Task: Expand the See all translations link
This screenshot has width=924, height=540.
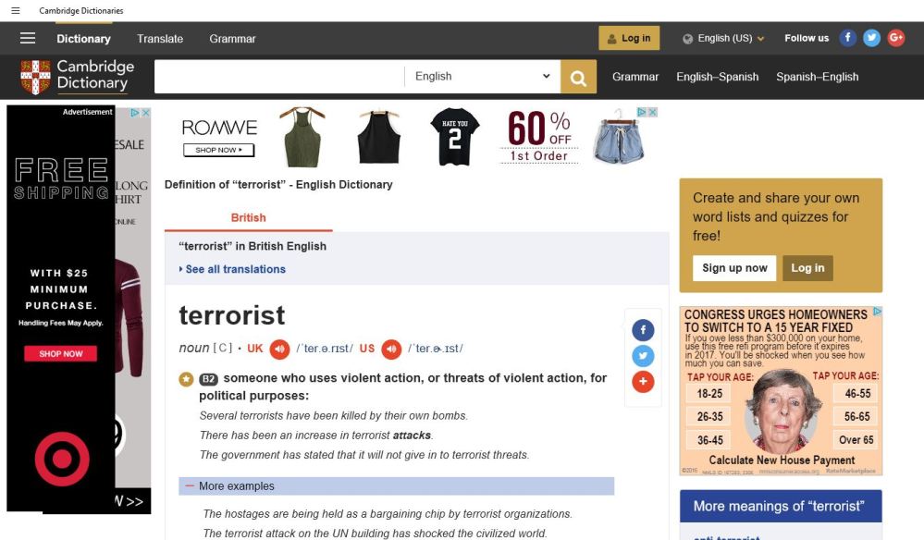Action: coord(235,269)
